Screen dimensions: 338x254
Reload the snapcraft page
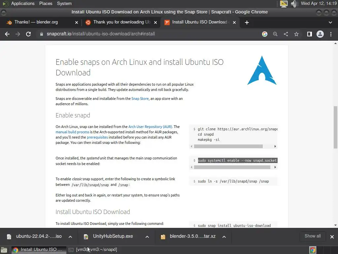tap(28, 34)
